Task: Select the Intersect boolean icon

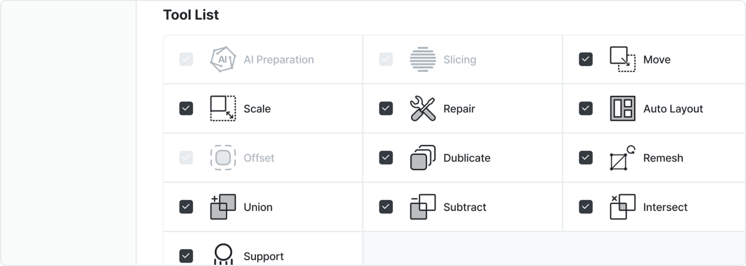Action: pyautogui.click(x=623, y=207)
